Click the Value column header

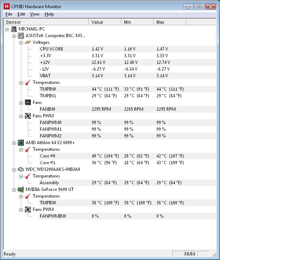[105, 22]
